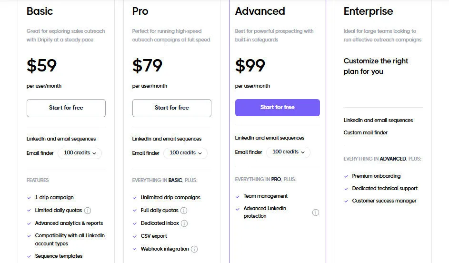Click checkmark beside CSV export
449x263 pixels.
[135, 236]
